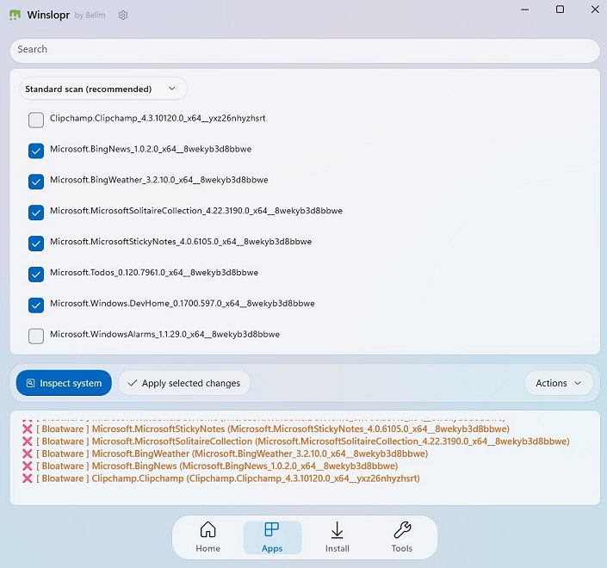Click Apply selected changes
The width and height of the screenshot is (607, 568).
[184, 383]
